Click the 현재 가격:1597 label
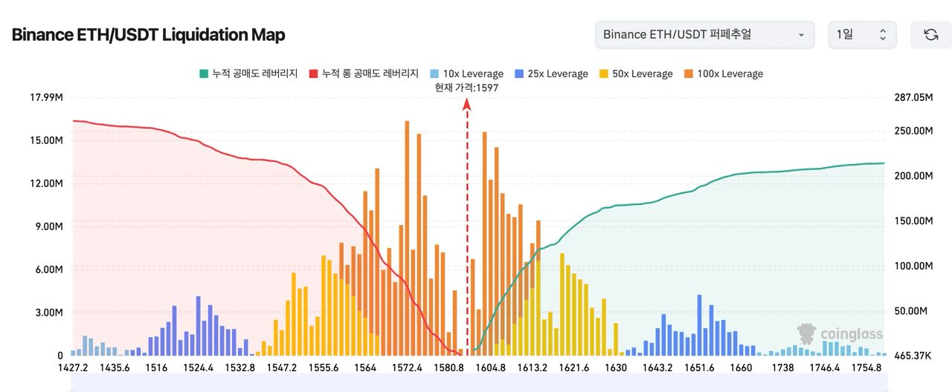This screenshot has width=952, height=392. pos(466,88)
